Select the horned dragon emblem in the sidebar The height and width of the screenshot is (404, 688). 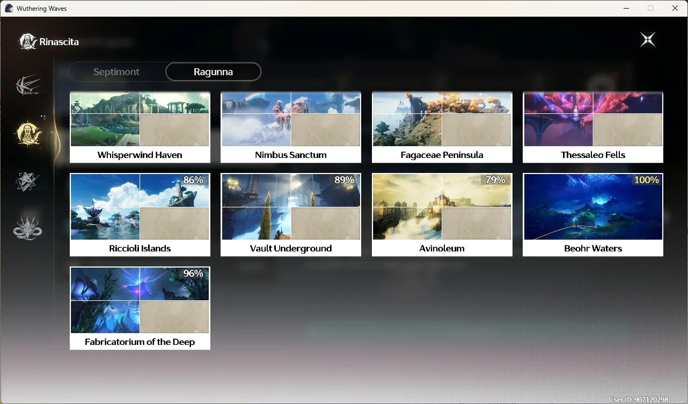pos(27,228)
